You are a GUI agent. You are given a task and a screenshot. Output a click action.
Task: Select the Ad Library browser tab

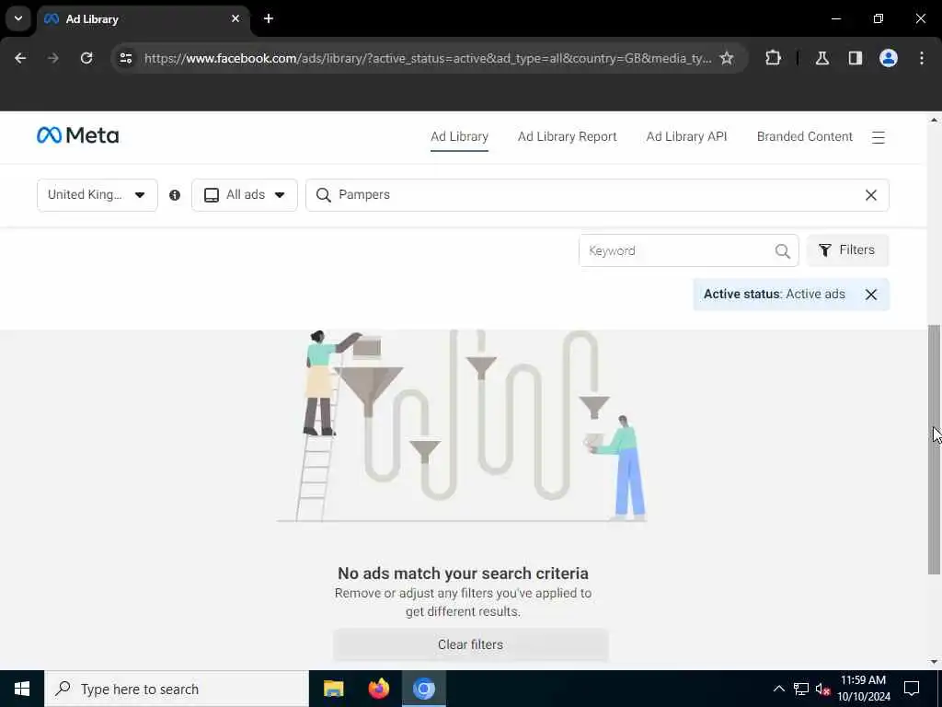[x=143, y=18]
